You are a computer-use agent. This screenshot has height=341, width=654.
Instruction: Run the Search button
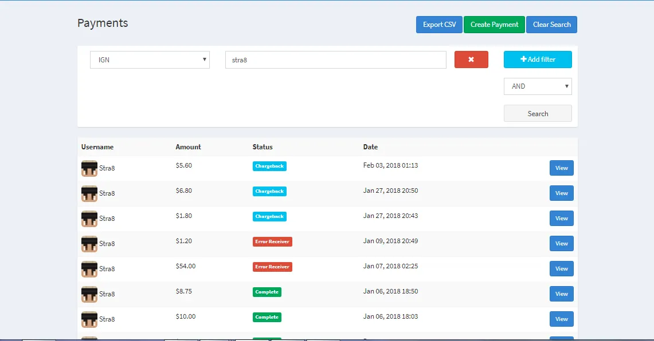(x=538, y=113)
